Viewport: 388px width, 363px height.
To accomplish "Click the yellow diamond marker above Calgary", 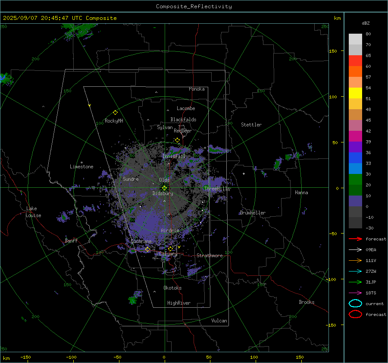I will [x=170, y=249].
